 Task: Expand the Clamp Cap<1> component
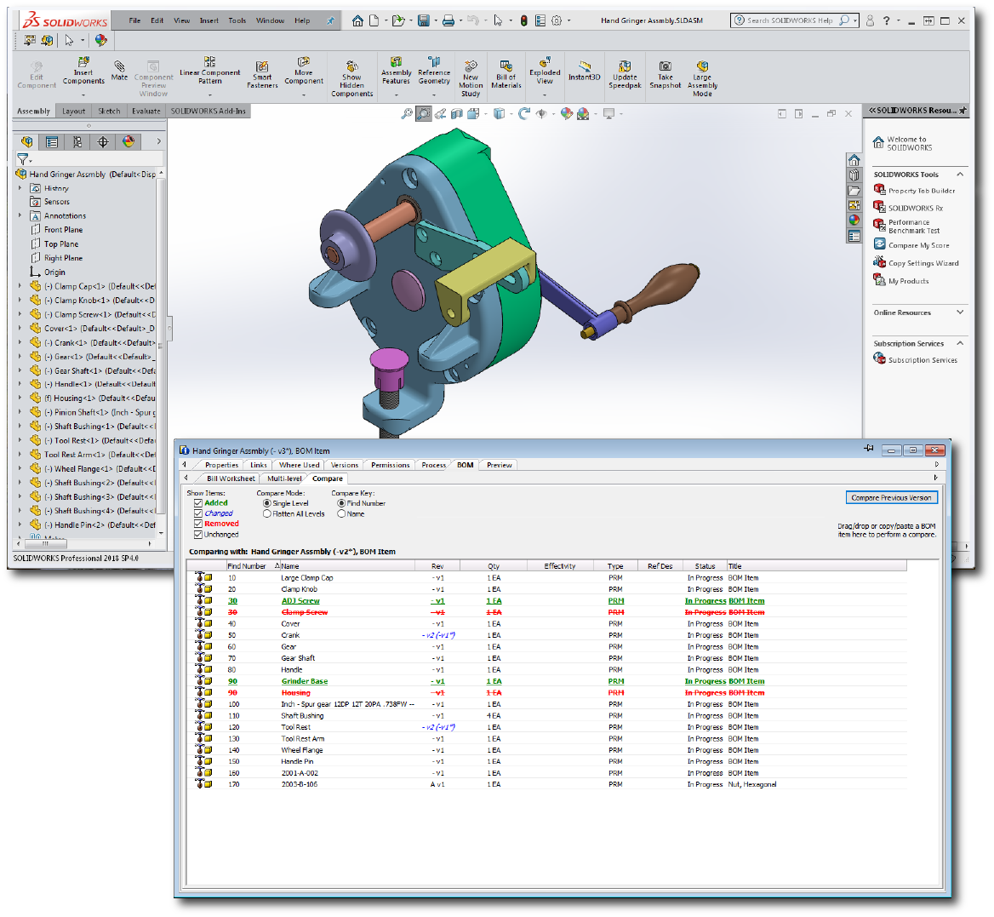(x=20, y=286)
